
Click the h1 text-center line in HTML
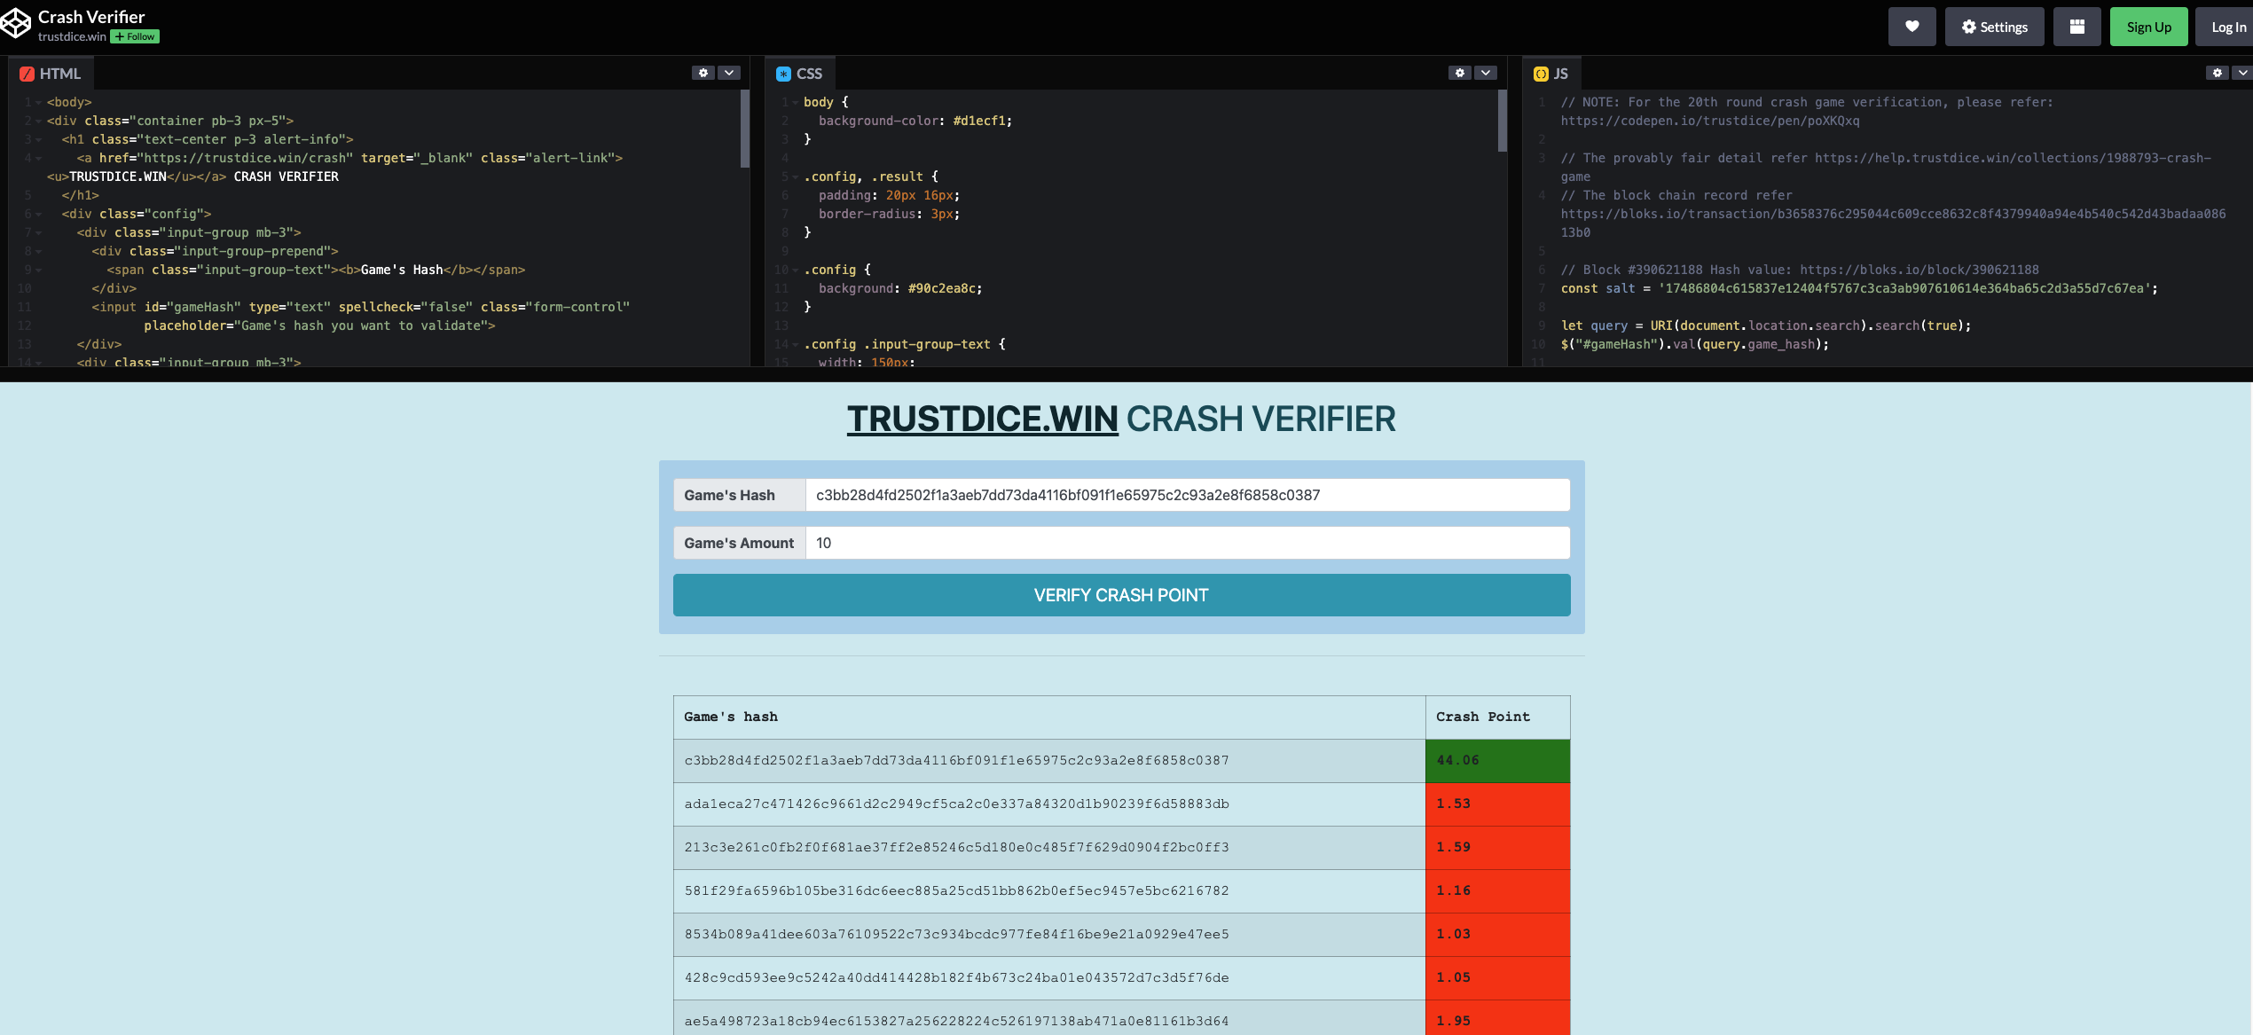tap(208, 140)
